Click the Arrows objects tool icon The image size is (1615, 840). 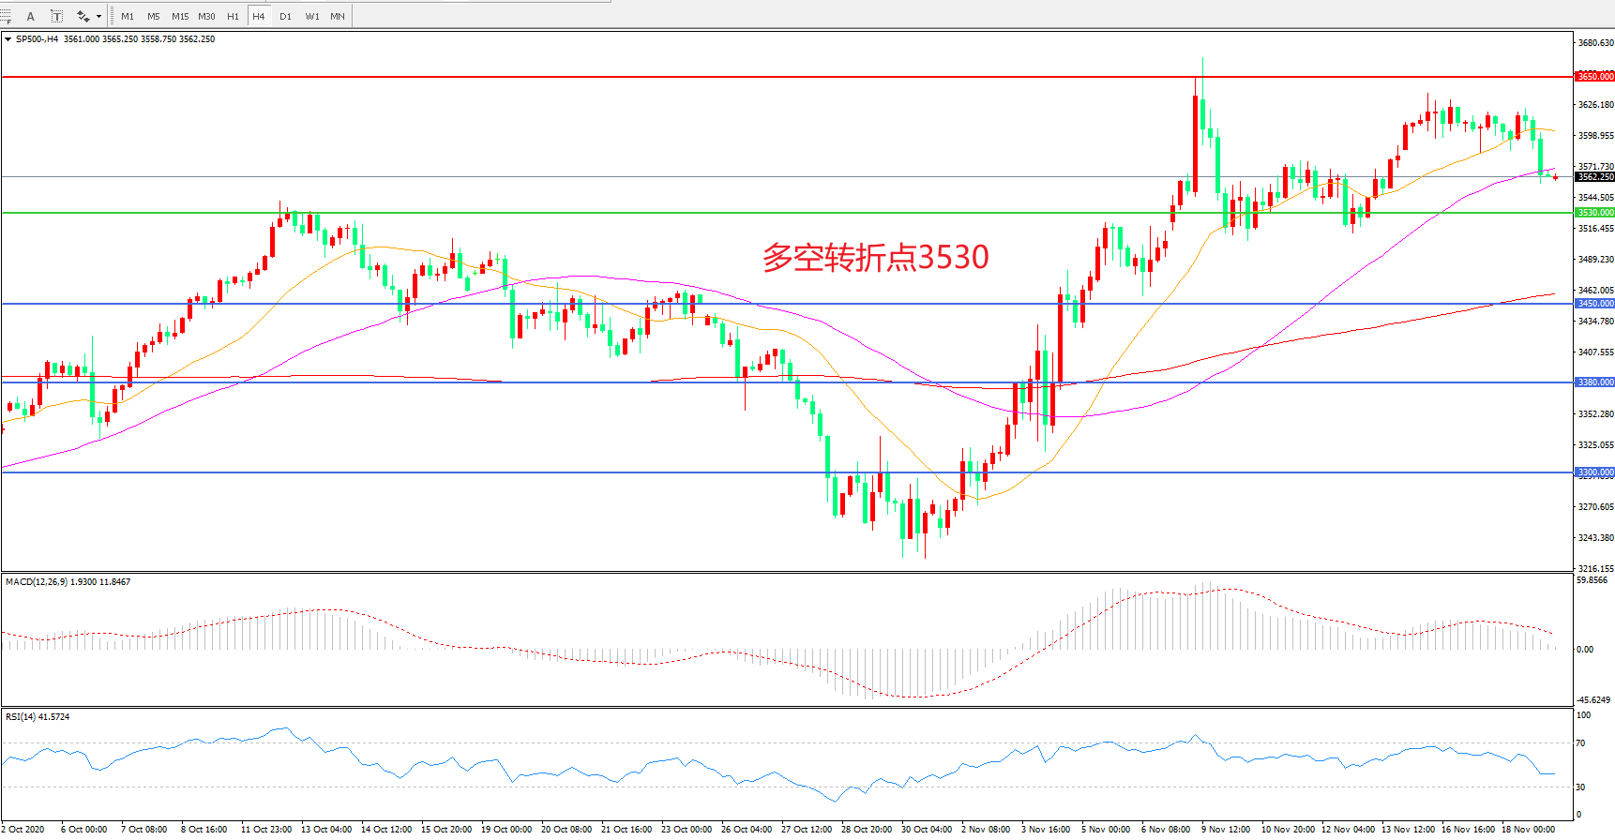83,16
